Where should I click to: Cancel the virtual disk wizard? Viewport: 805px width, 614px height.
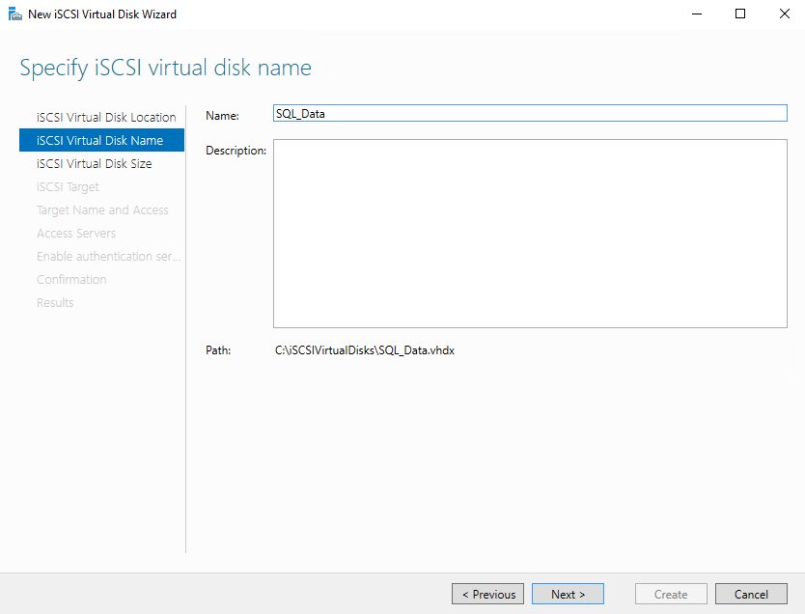click(751, 595)
